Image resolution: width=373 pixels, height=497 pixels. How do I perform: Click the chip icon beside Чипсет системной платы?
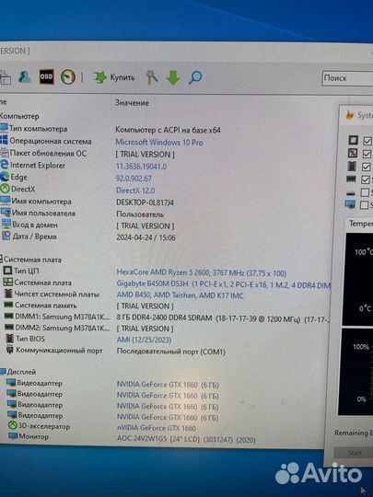click(x=8, y=294)
